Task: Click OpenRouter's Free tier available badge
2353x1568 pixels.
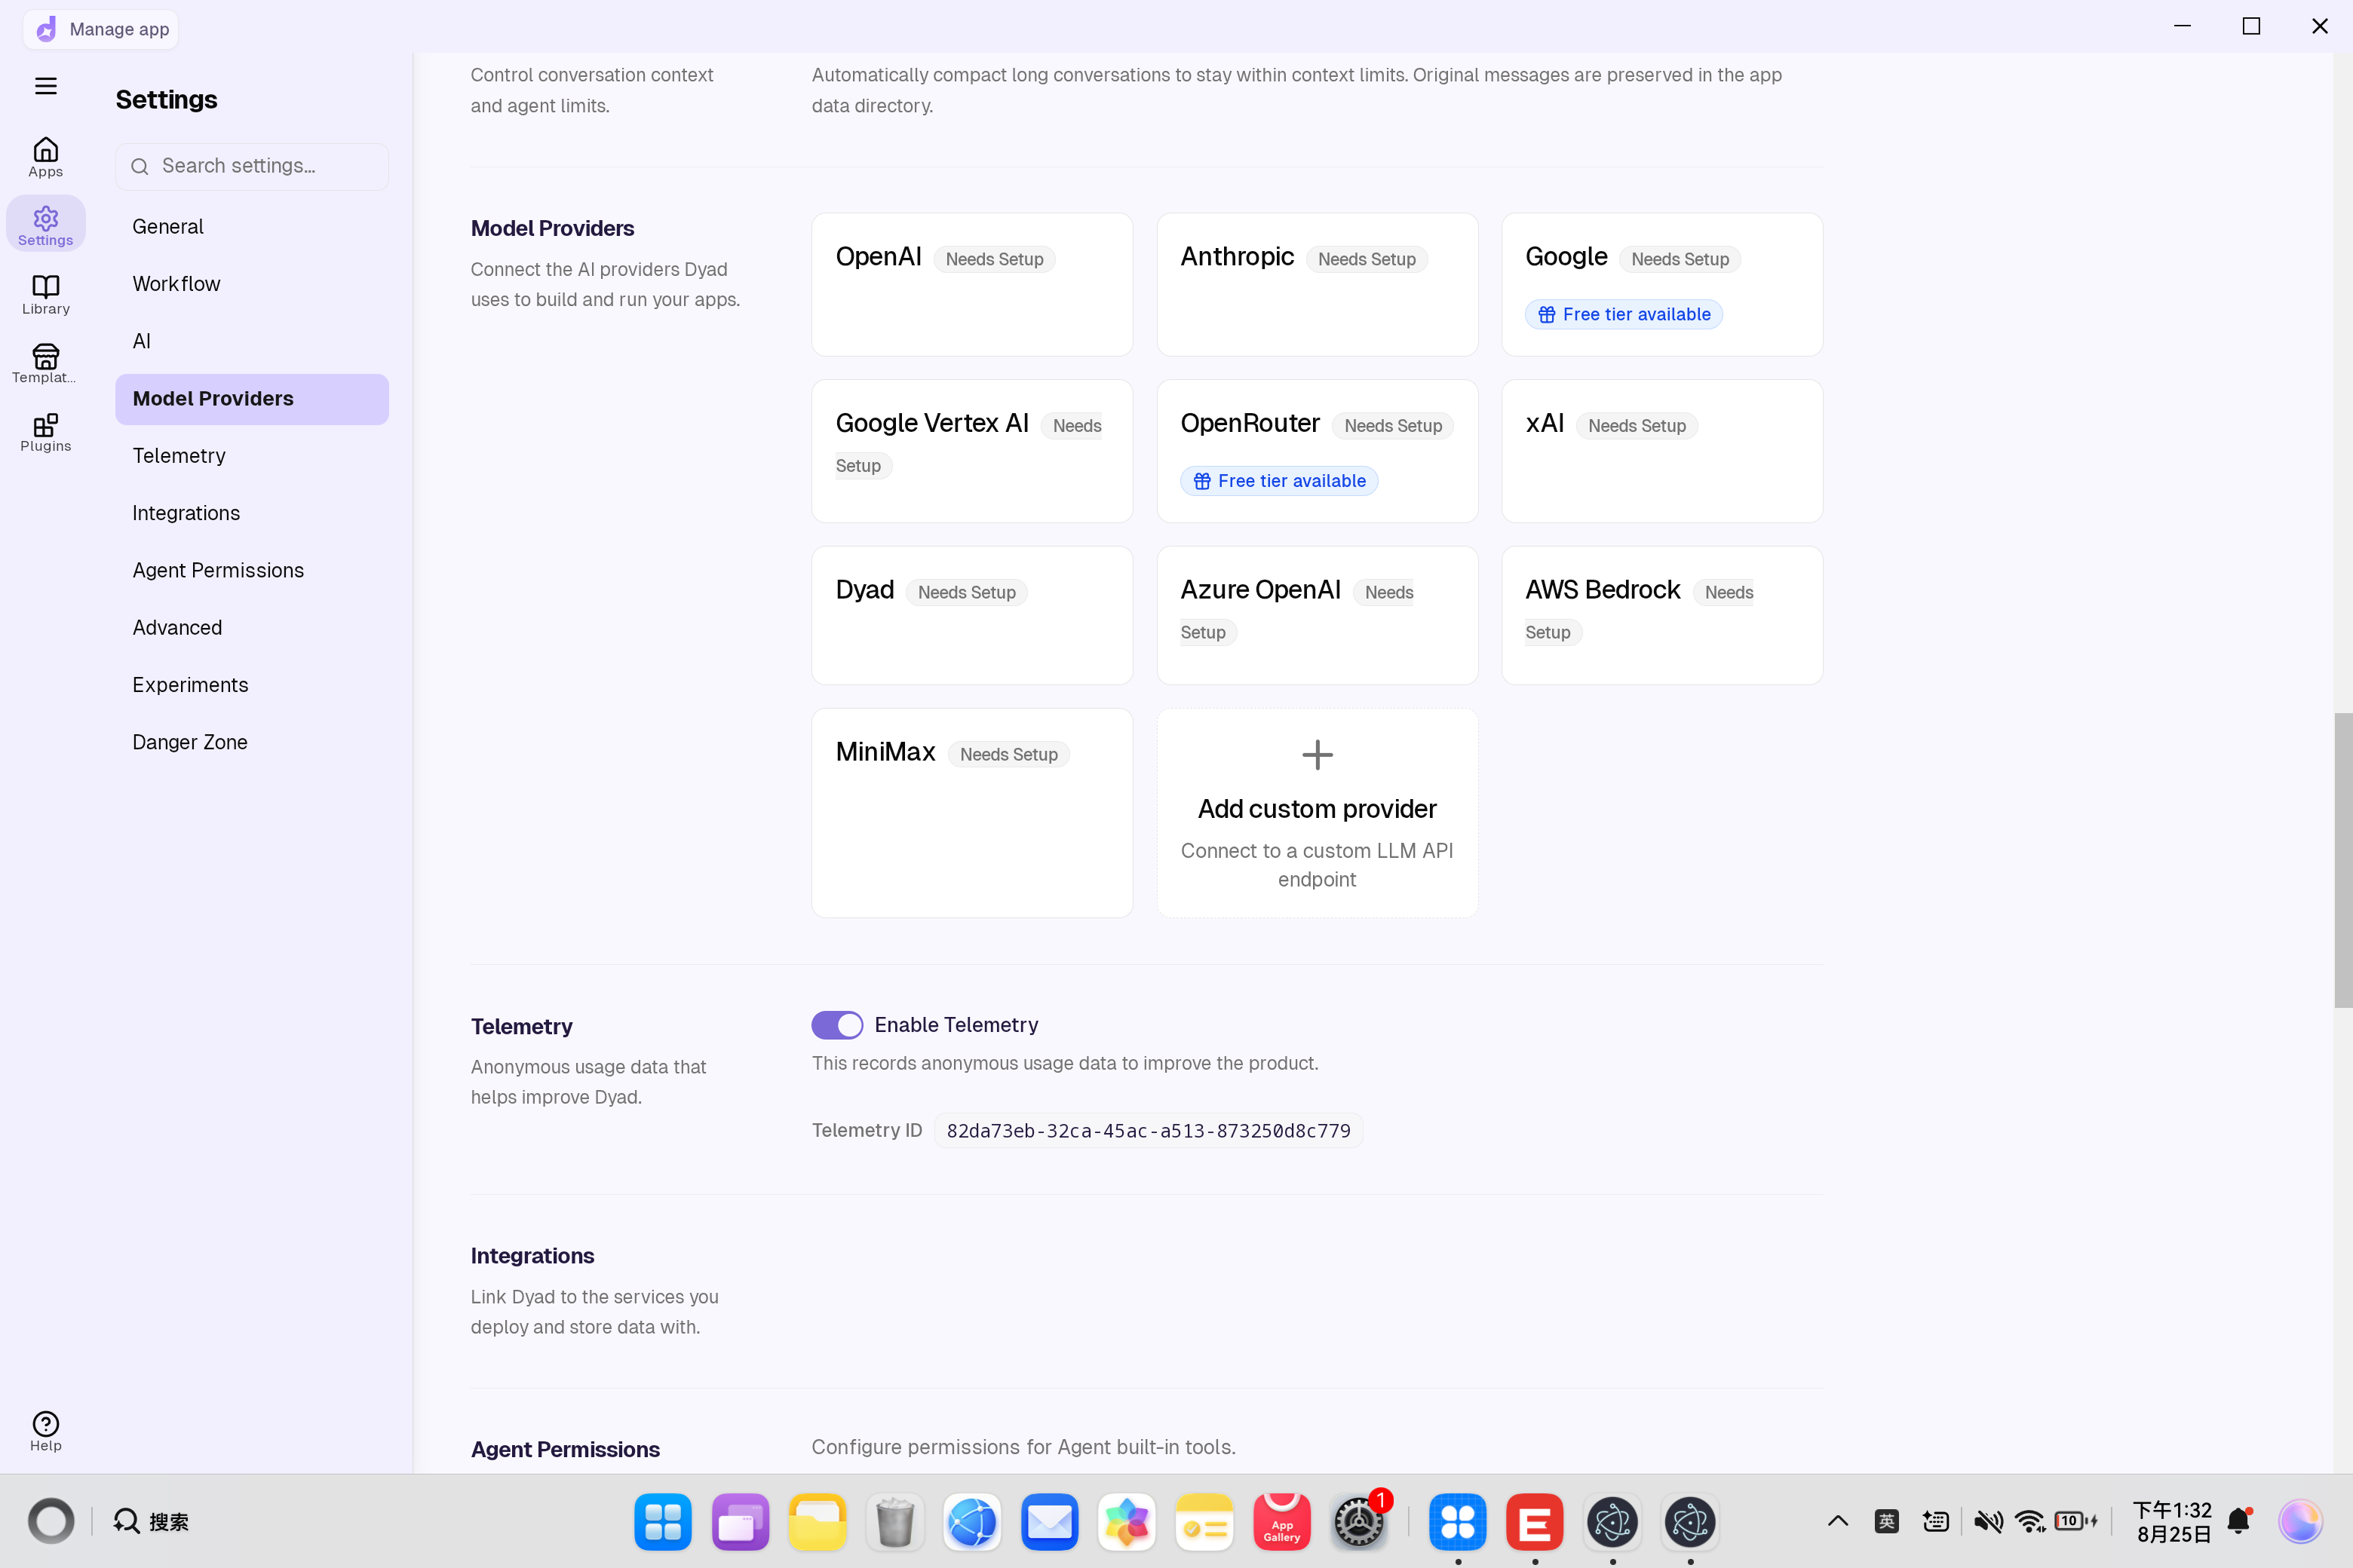Action: tap(1280, 481)
